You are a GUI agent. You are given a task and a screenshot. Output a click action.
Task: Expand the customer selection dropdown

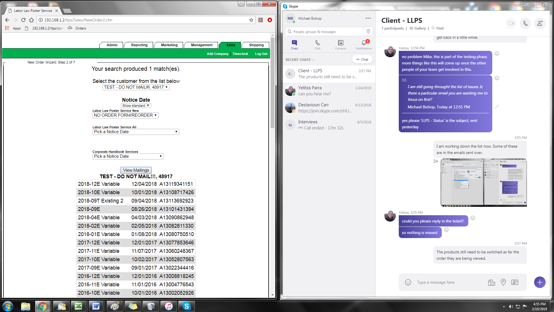point(136,87)
